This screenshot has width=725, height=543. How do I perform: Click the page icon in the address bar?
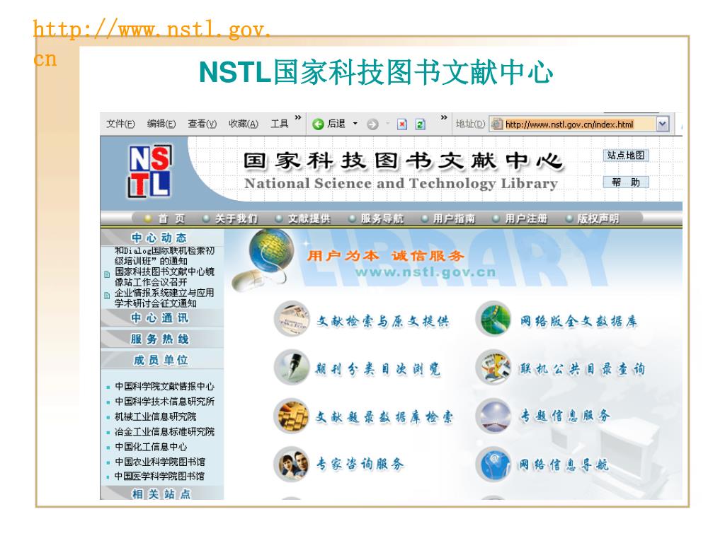[x=497, y=124]
